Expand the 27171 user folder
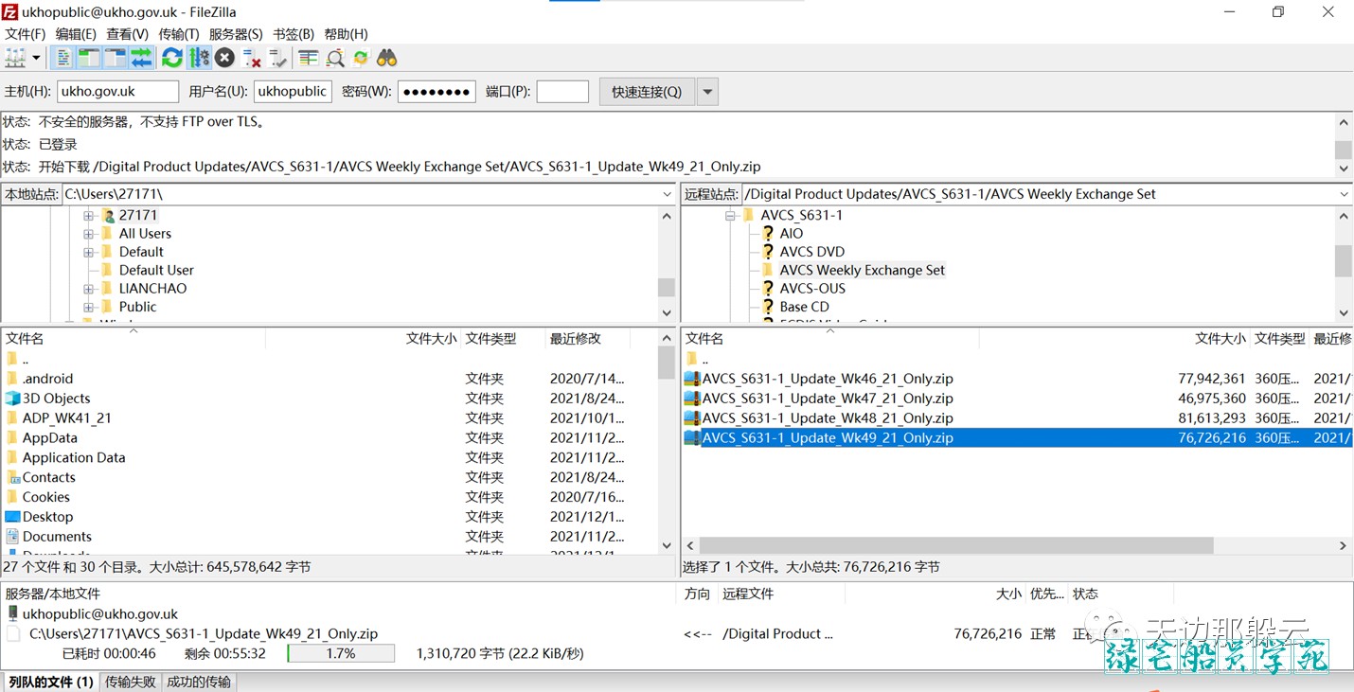Screen dimensions: 1354x692 tap(89, 216)
